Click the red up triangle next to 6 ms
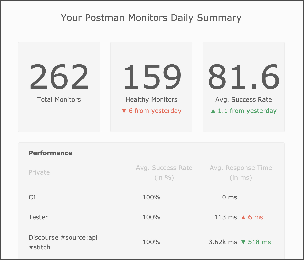Viewport: 304px width, 260px height. coord(243,217)
